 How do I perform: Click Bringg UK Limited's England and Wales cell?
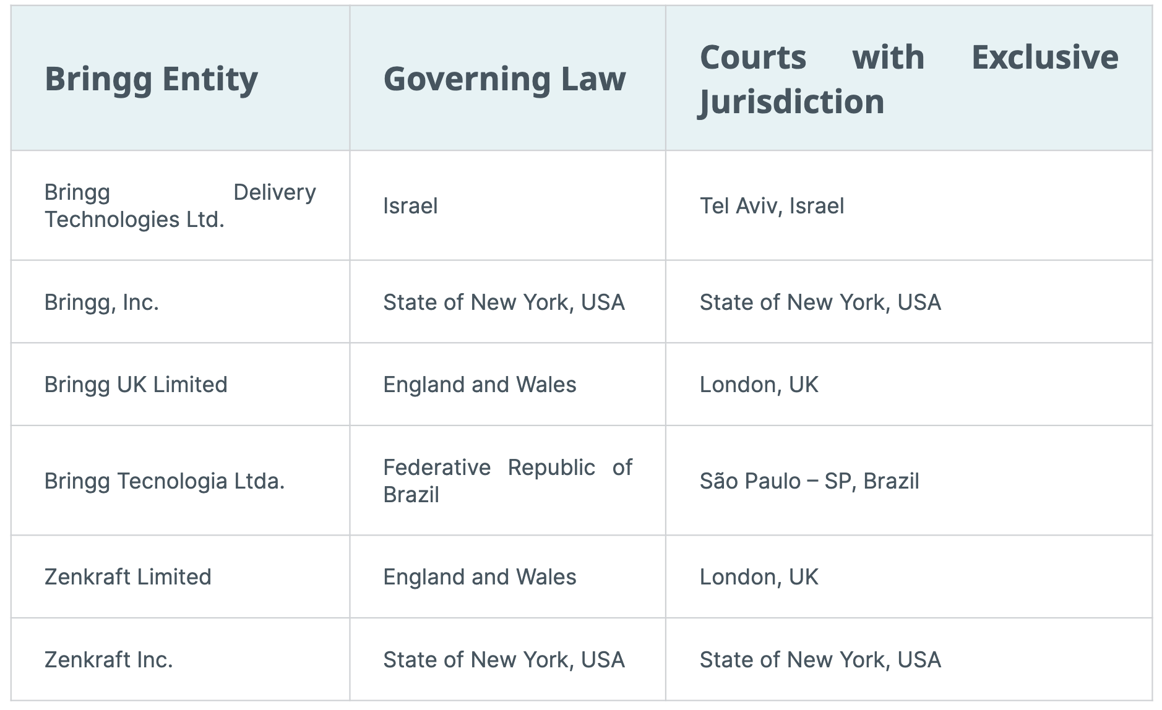(x=480, y=385)
